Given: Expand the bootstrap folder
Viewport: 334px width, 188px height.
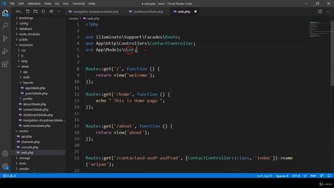Looking at the screenshot, I should (26, 18).
